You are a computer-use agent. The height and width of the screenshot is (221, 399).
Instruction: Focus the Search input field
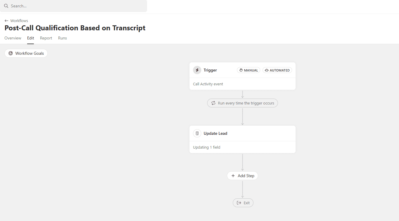pyautogui.click(x=73, y=6)
